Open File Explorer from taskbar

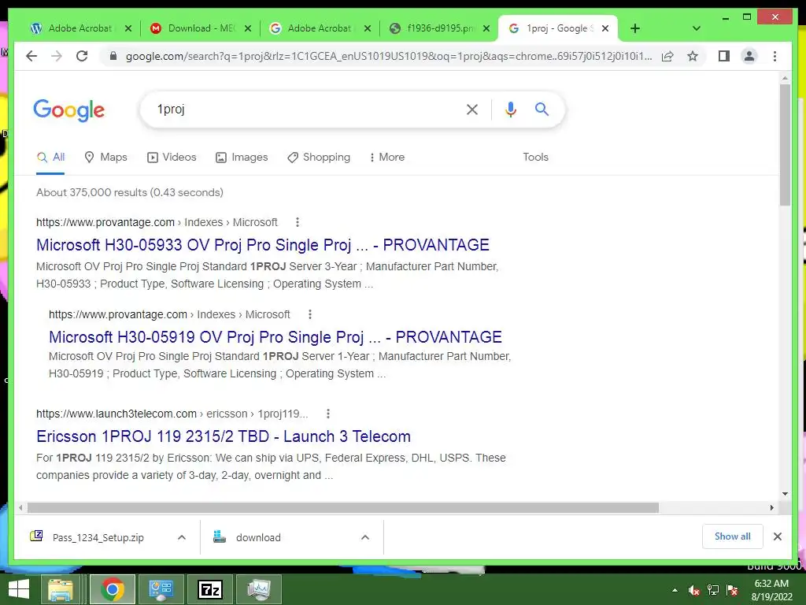(61, 589)
